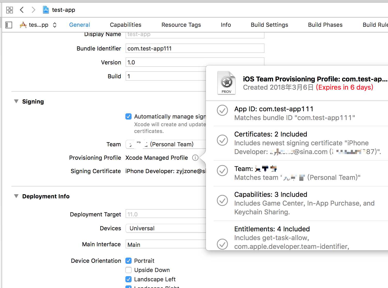388x288 pixels.
Task: Click the tes...pp target app icon
Action: (x=23, y=25)
